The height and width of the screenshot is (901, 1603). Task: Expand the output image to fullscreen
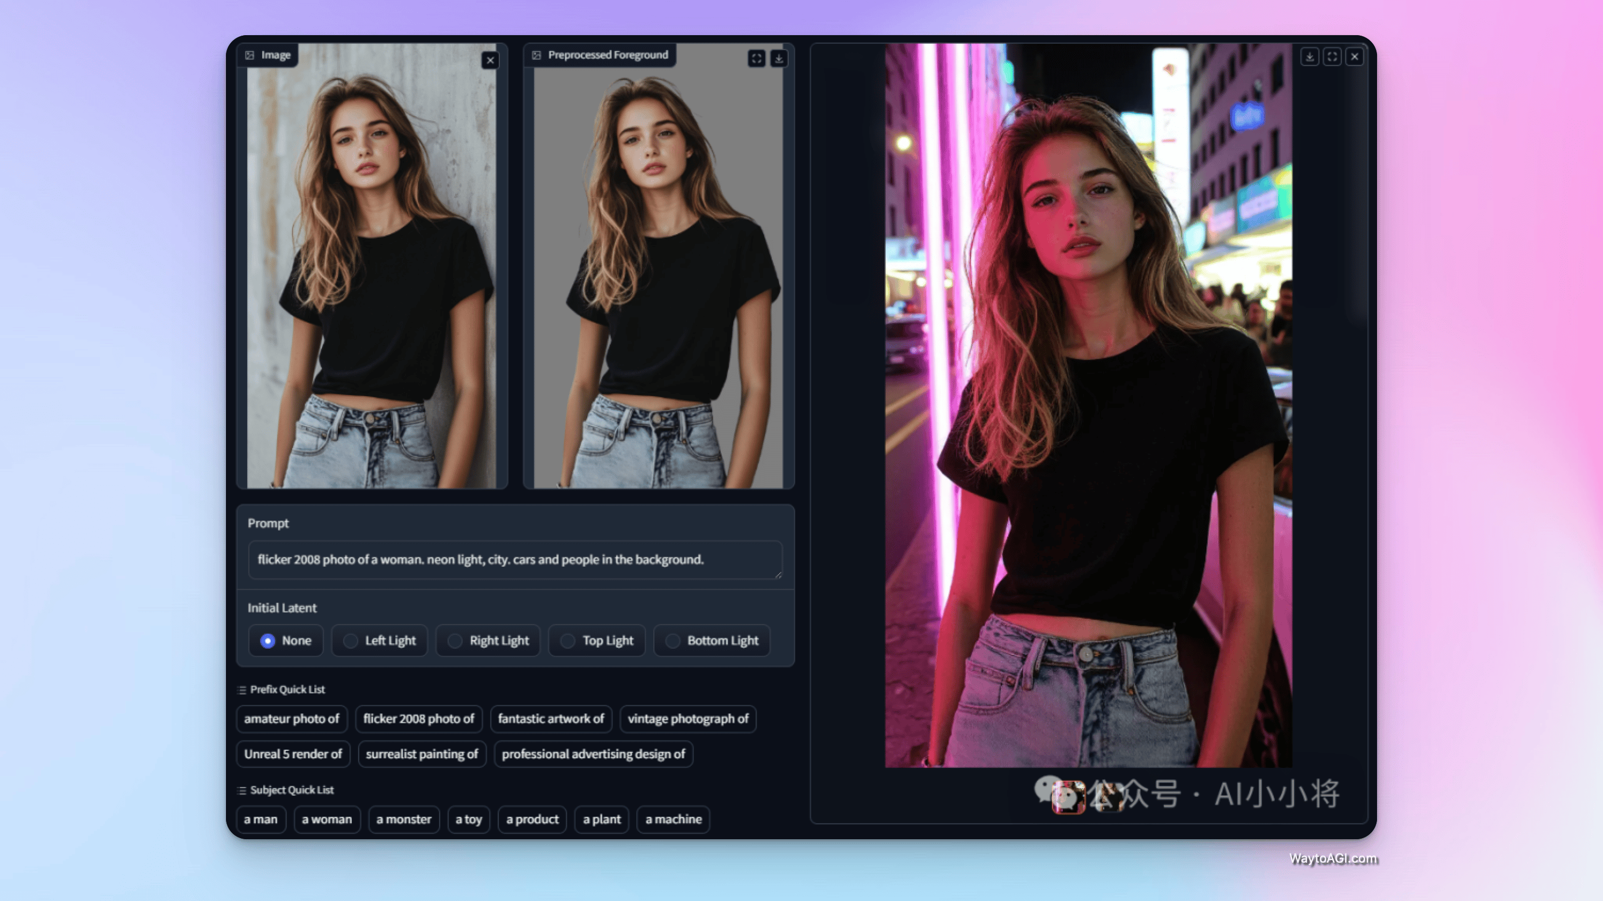coord(1332,56)
